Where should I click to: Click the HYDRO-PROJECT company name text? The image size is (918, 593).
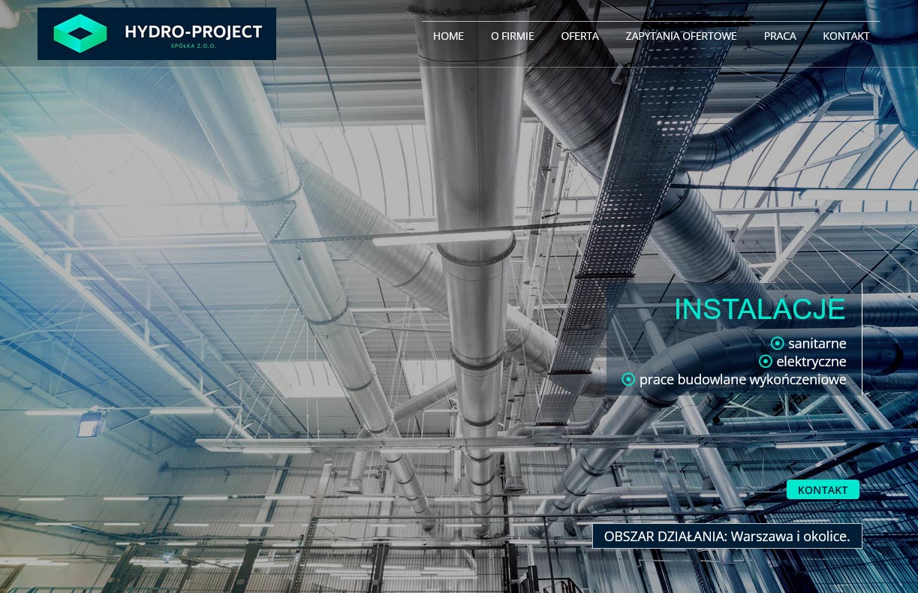click(x=194, y=32)
